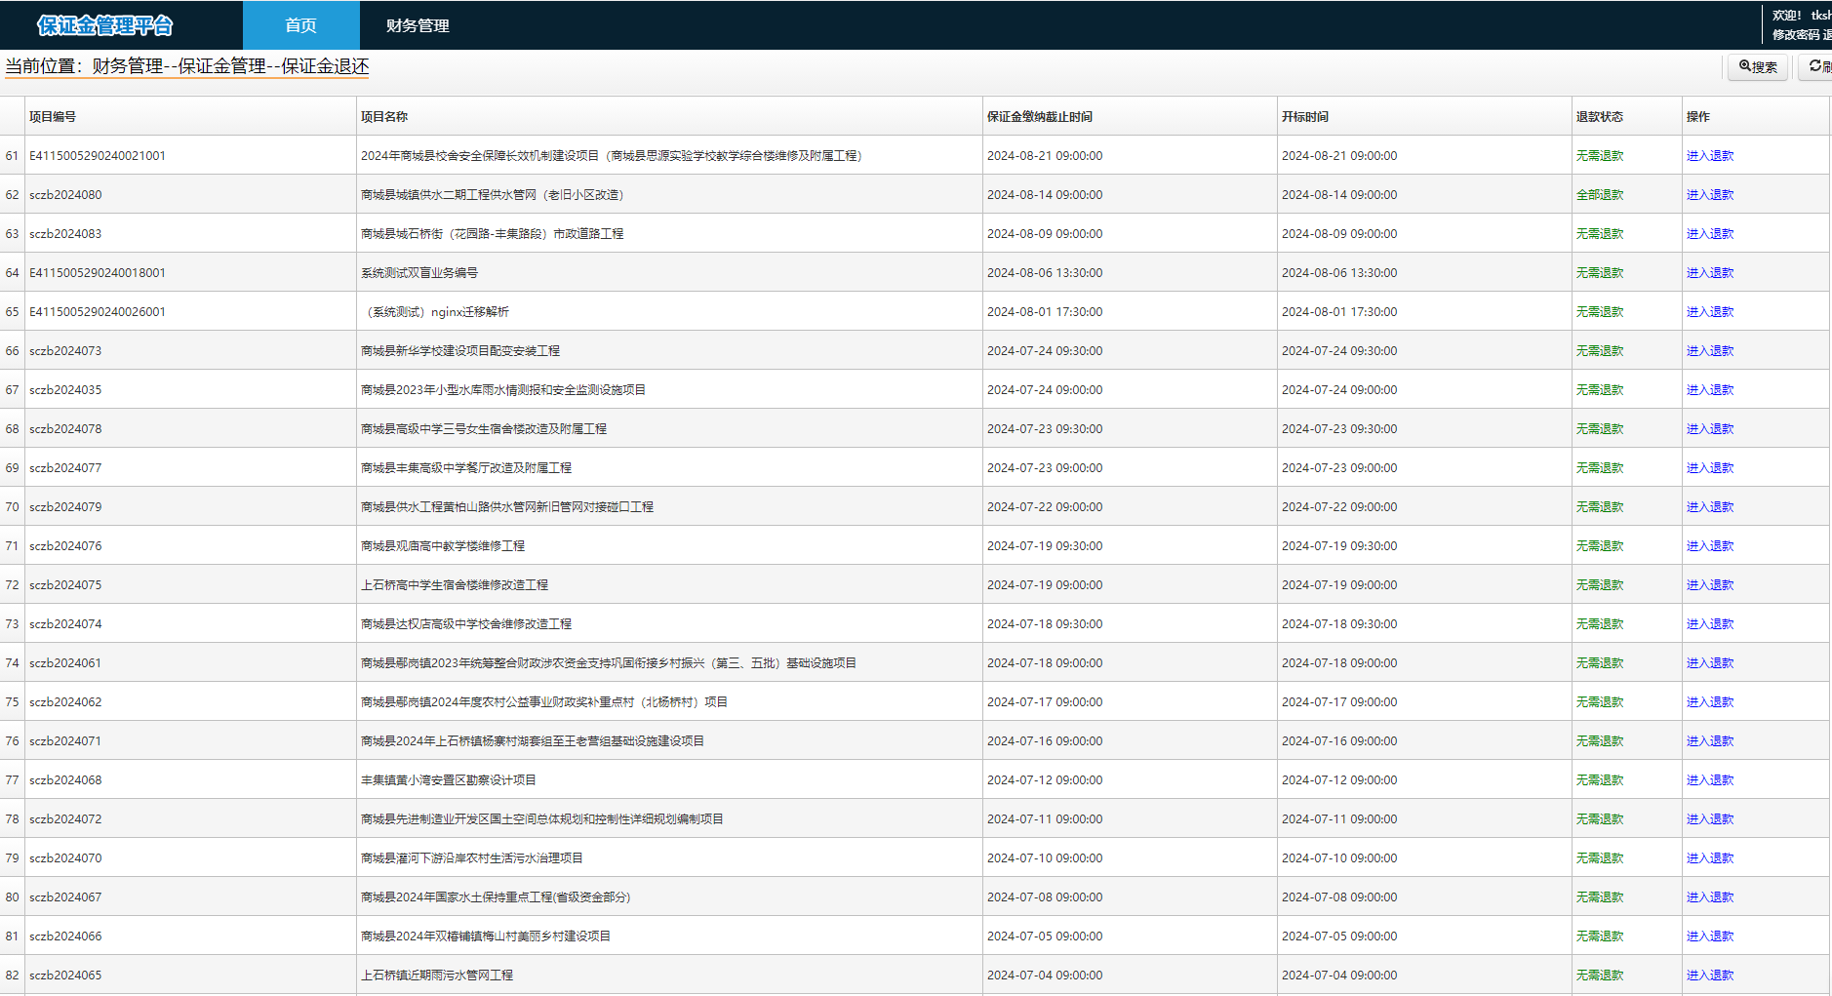Image resolution: width=1832 pixels, height=996 pixels.
Task: Select project number sczb2024061
Action: tap(65, 663)
